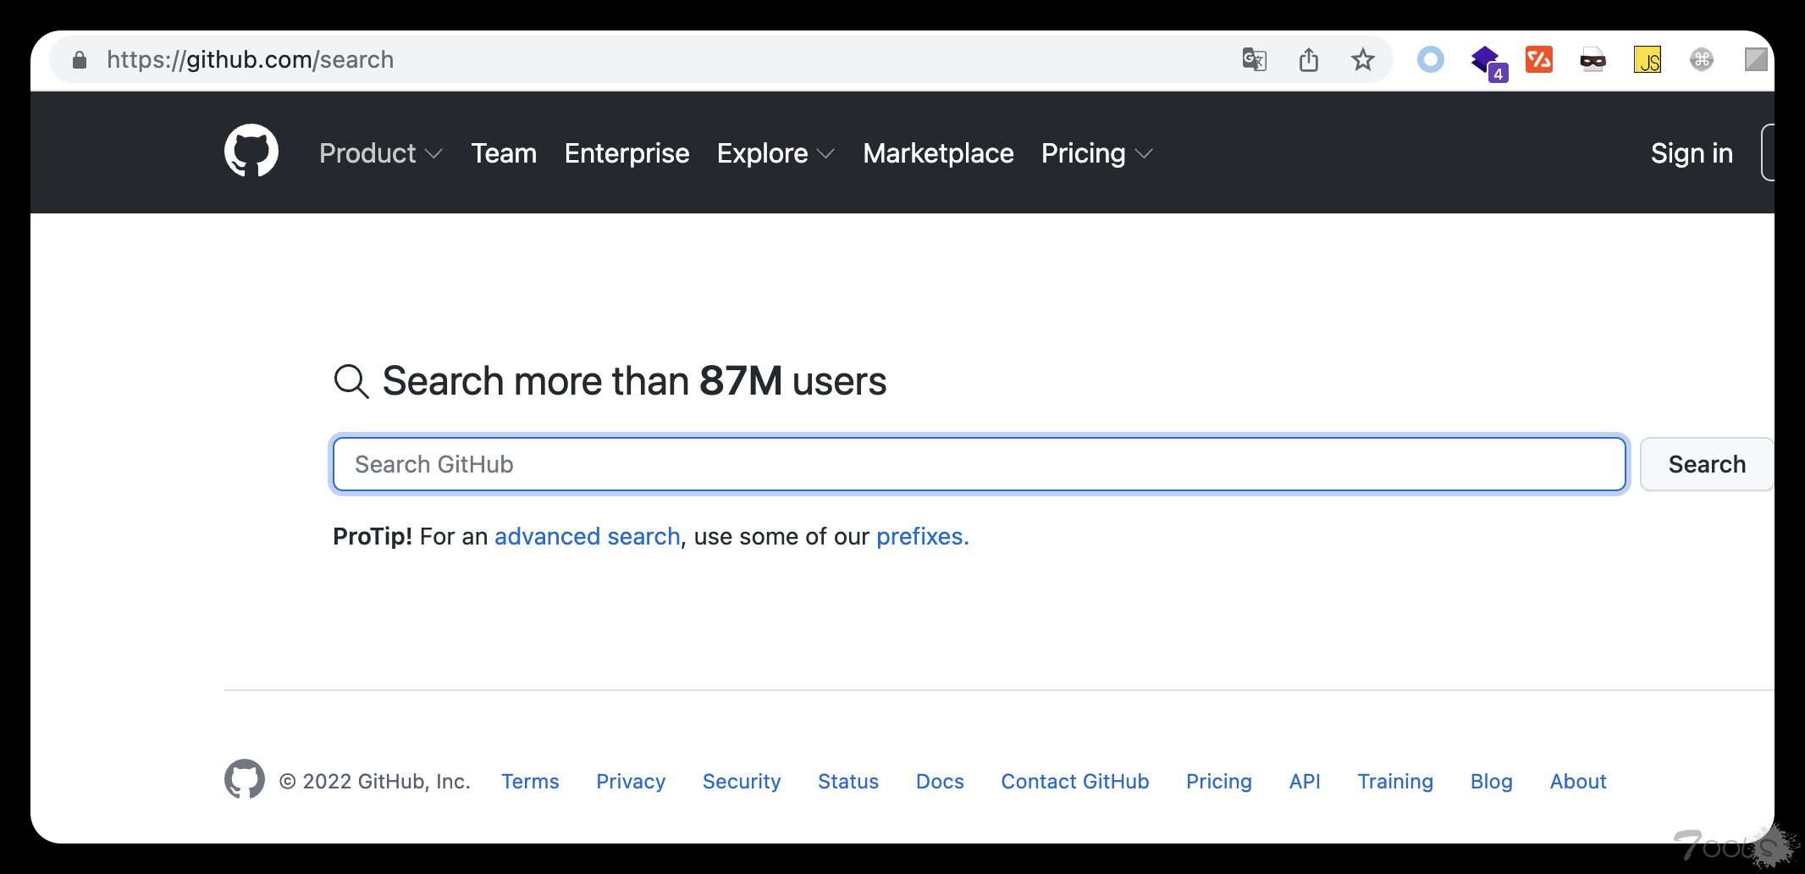Click the GitHub octocat logo in header
The height and width of the screenshot is (874, 1805).
[x=251, y=152]
